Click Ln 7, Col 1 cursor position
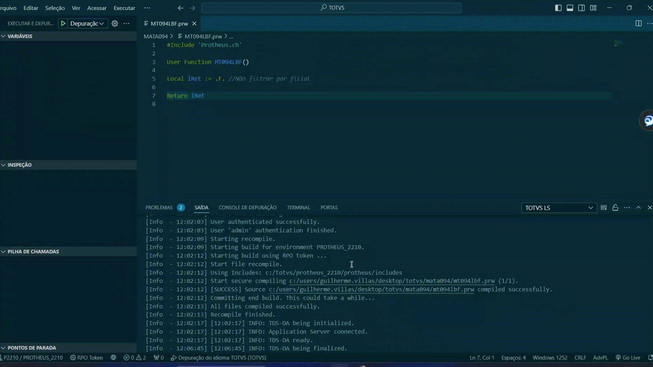653x367 pixels. [x=482, y=357]
